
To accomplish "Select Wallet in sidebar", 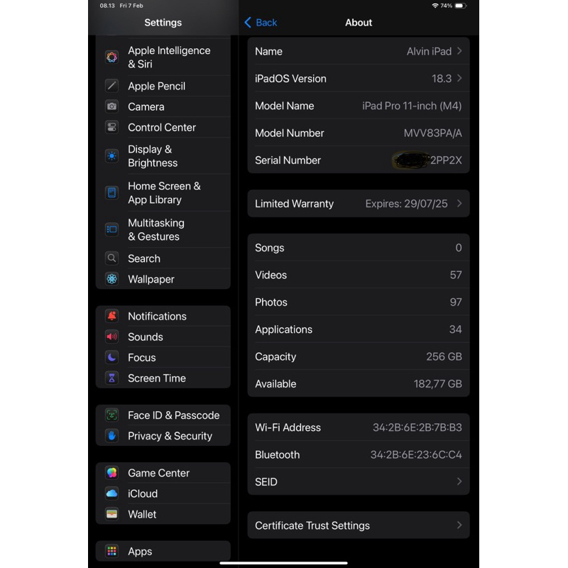I will click(x=163, y=514).
